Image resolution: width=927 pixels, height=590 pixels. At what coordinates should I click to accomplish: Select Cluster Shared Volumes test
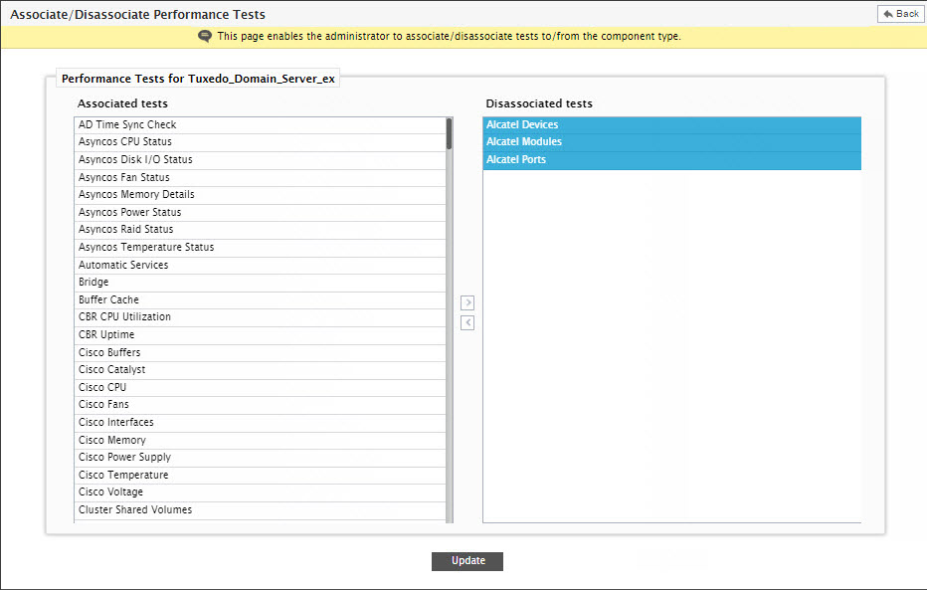(261, 509)
